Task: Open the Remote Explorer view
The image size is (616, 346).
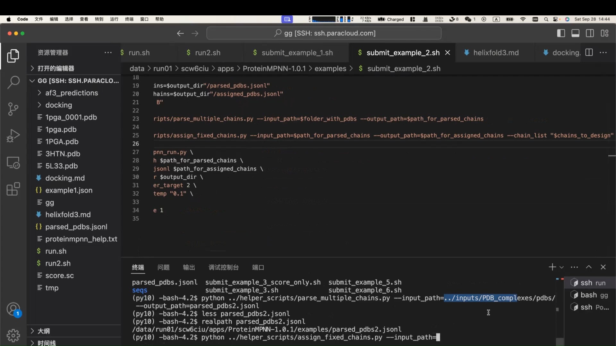Action: [x=13, y=162]
